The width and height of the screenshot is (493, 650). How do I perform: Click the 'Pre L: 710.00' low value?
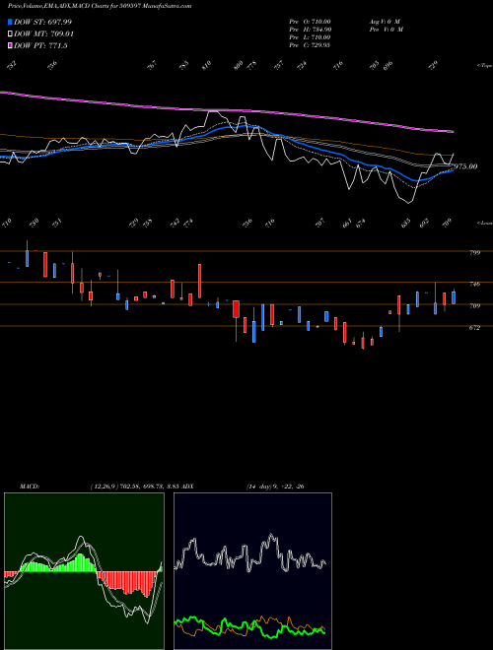tap(310, 37)
